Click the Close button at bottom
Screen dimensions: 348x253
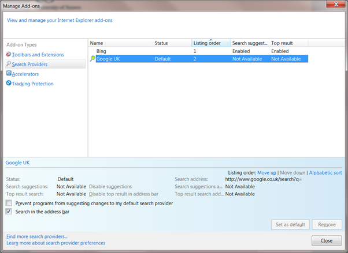pos(327,240)
